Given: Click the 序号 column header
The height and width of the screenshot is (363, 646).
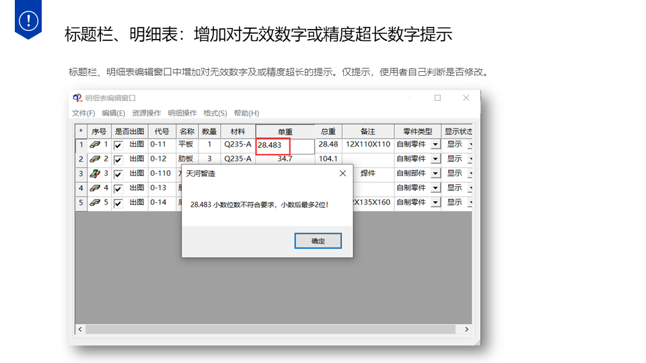Looking at the screenshot, I should pyautogui.click(x=99, y=132).
